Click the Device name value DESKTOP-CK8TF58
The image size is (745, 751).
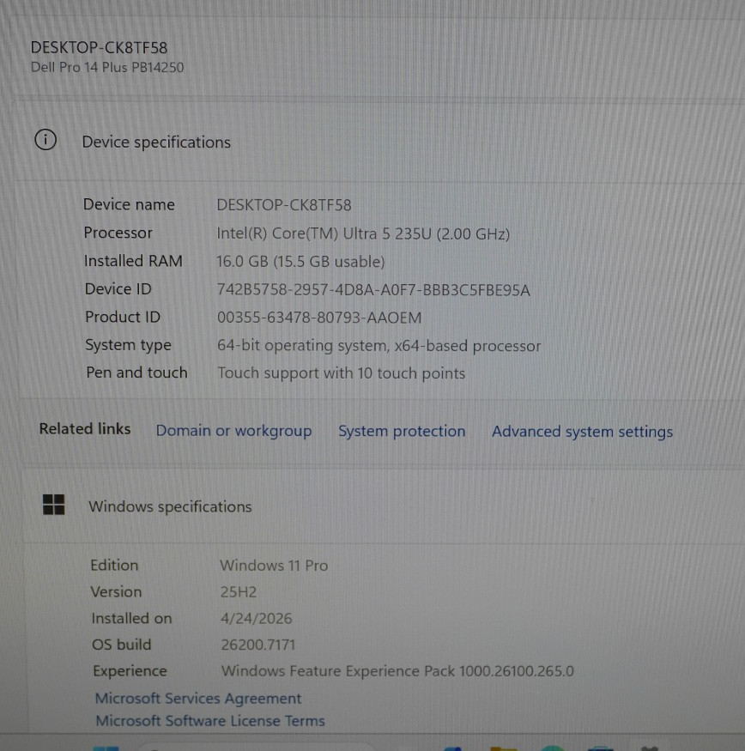tap(283, 205)
